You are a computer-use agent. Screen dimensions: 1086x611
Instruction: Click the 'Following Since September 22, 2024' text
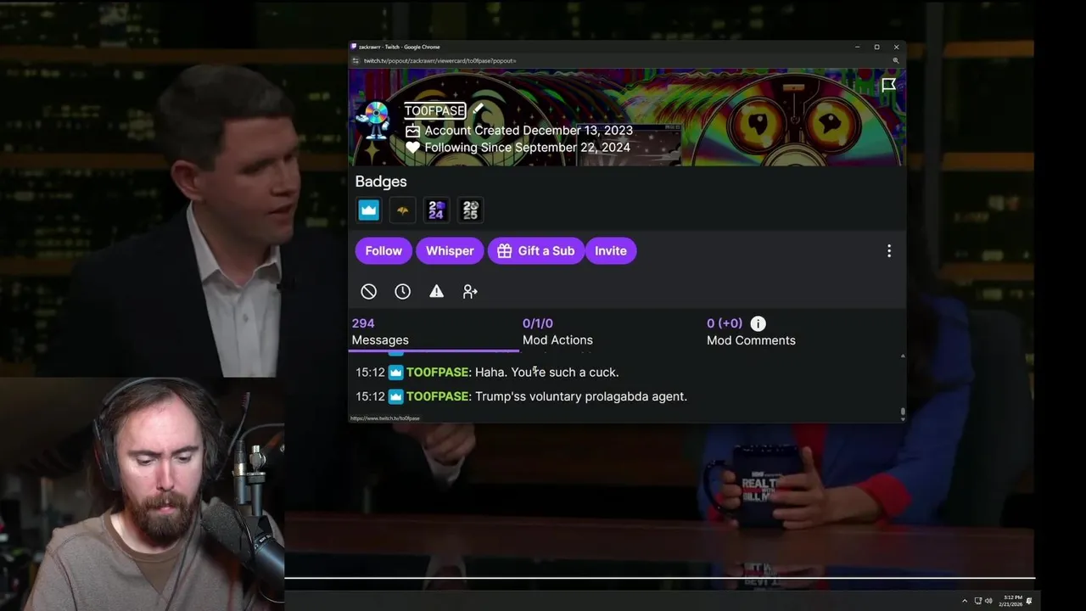pos(527,148)
